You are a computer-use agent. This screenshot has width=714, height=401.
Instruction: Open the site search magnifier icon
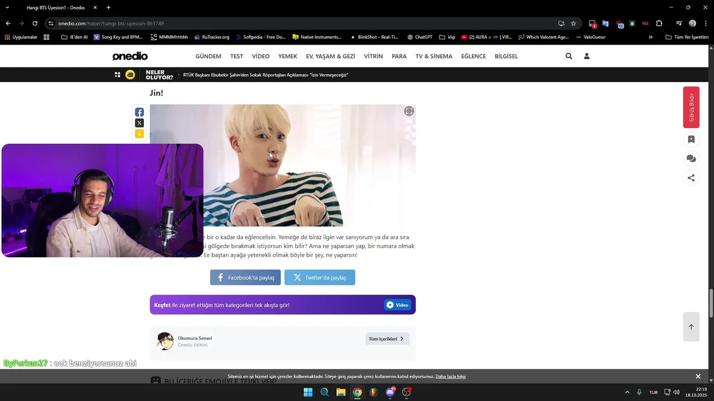click(x=569, y=56)
